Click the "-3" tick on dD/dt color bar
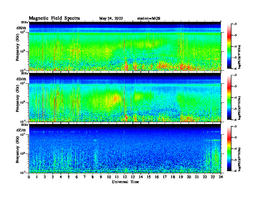The height and width of the screenshot is (203, 263). tap(235, 87)
